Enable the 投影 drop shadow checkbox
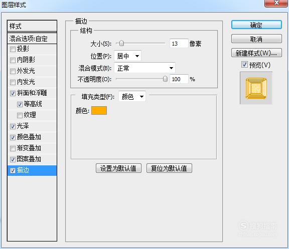Screen dimensions: 289x249 click(13, 49)
